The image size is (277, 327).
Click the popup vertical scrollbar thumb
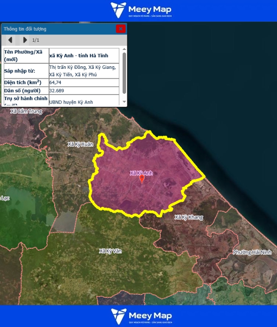click(x=124, y=73)
